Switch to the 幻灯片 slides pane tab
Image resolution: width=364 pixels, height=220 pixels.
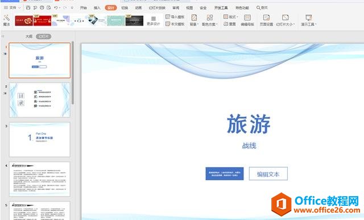point(43,36)
